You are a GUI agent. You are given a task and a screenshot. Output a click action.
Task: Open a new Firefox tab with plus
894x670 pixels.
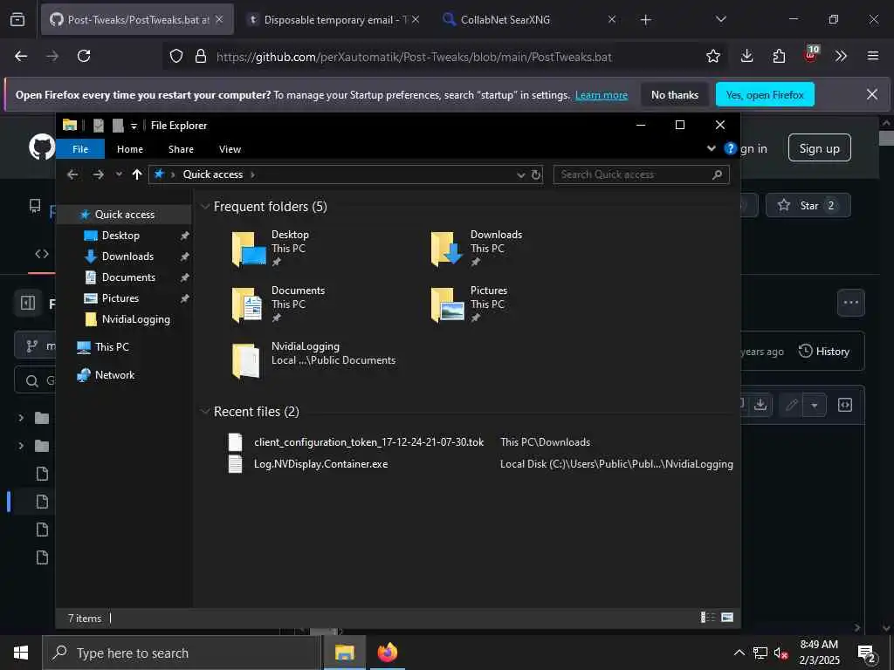645,20
